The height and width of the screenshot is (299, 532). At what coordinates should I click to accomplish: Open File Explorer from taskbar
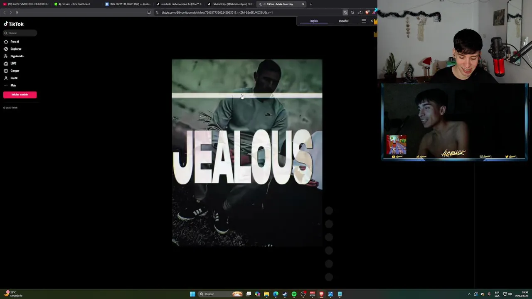pos(266,294)
